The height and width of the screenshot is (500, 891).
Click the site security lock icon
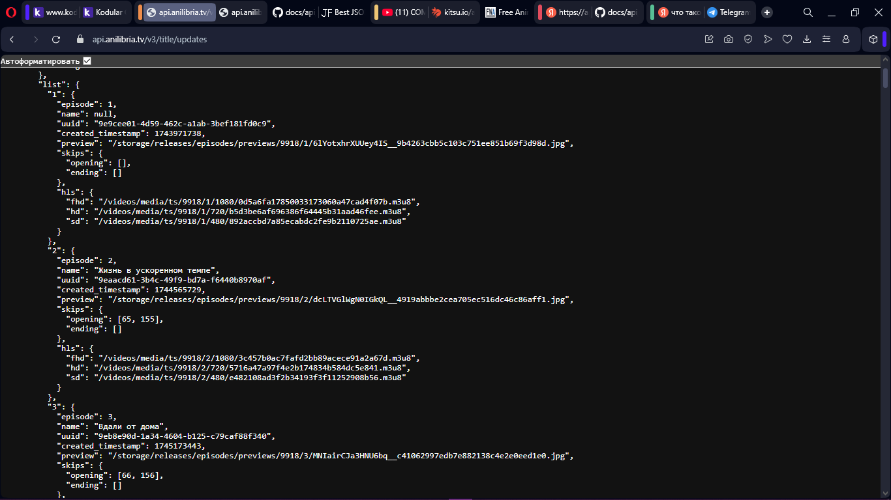tap(81, 39)
